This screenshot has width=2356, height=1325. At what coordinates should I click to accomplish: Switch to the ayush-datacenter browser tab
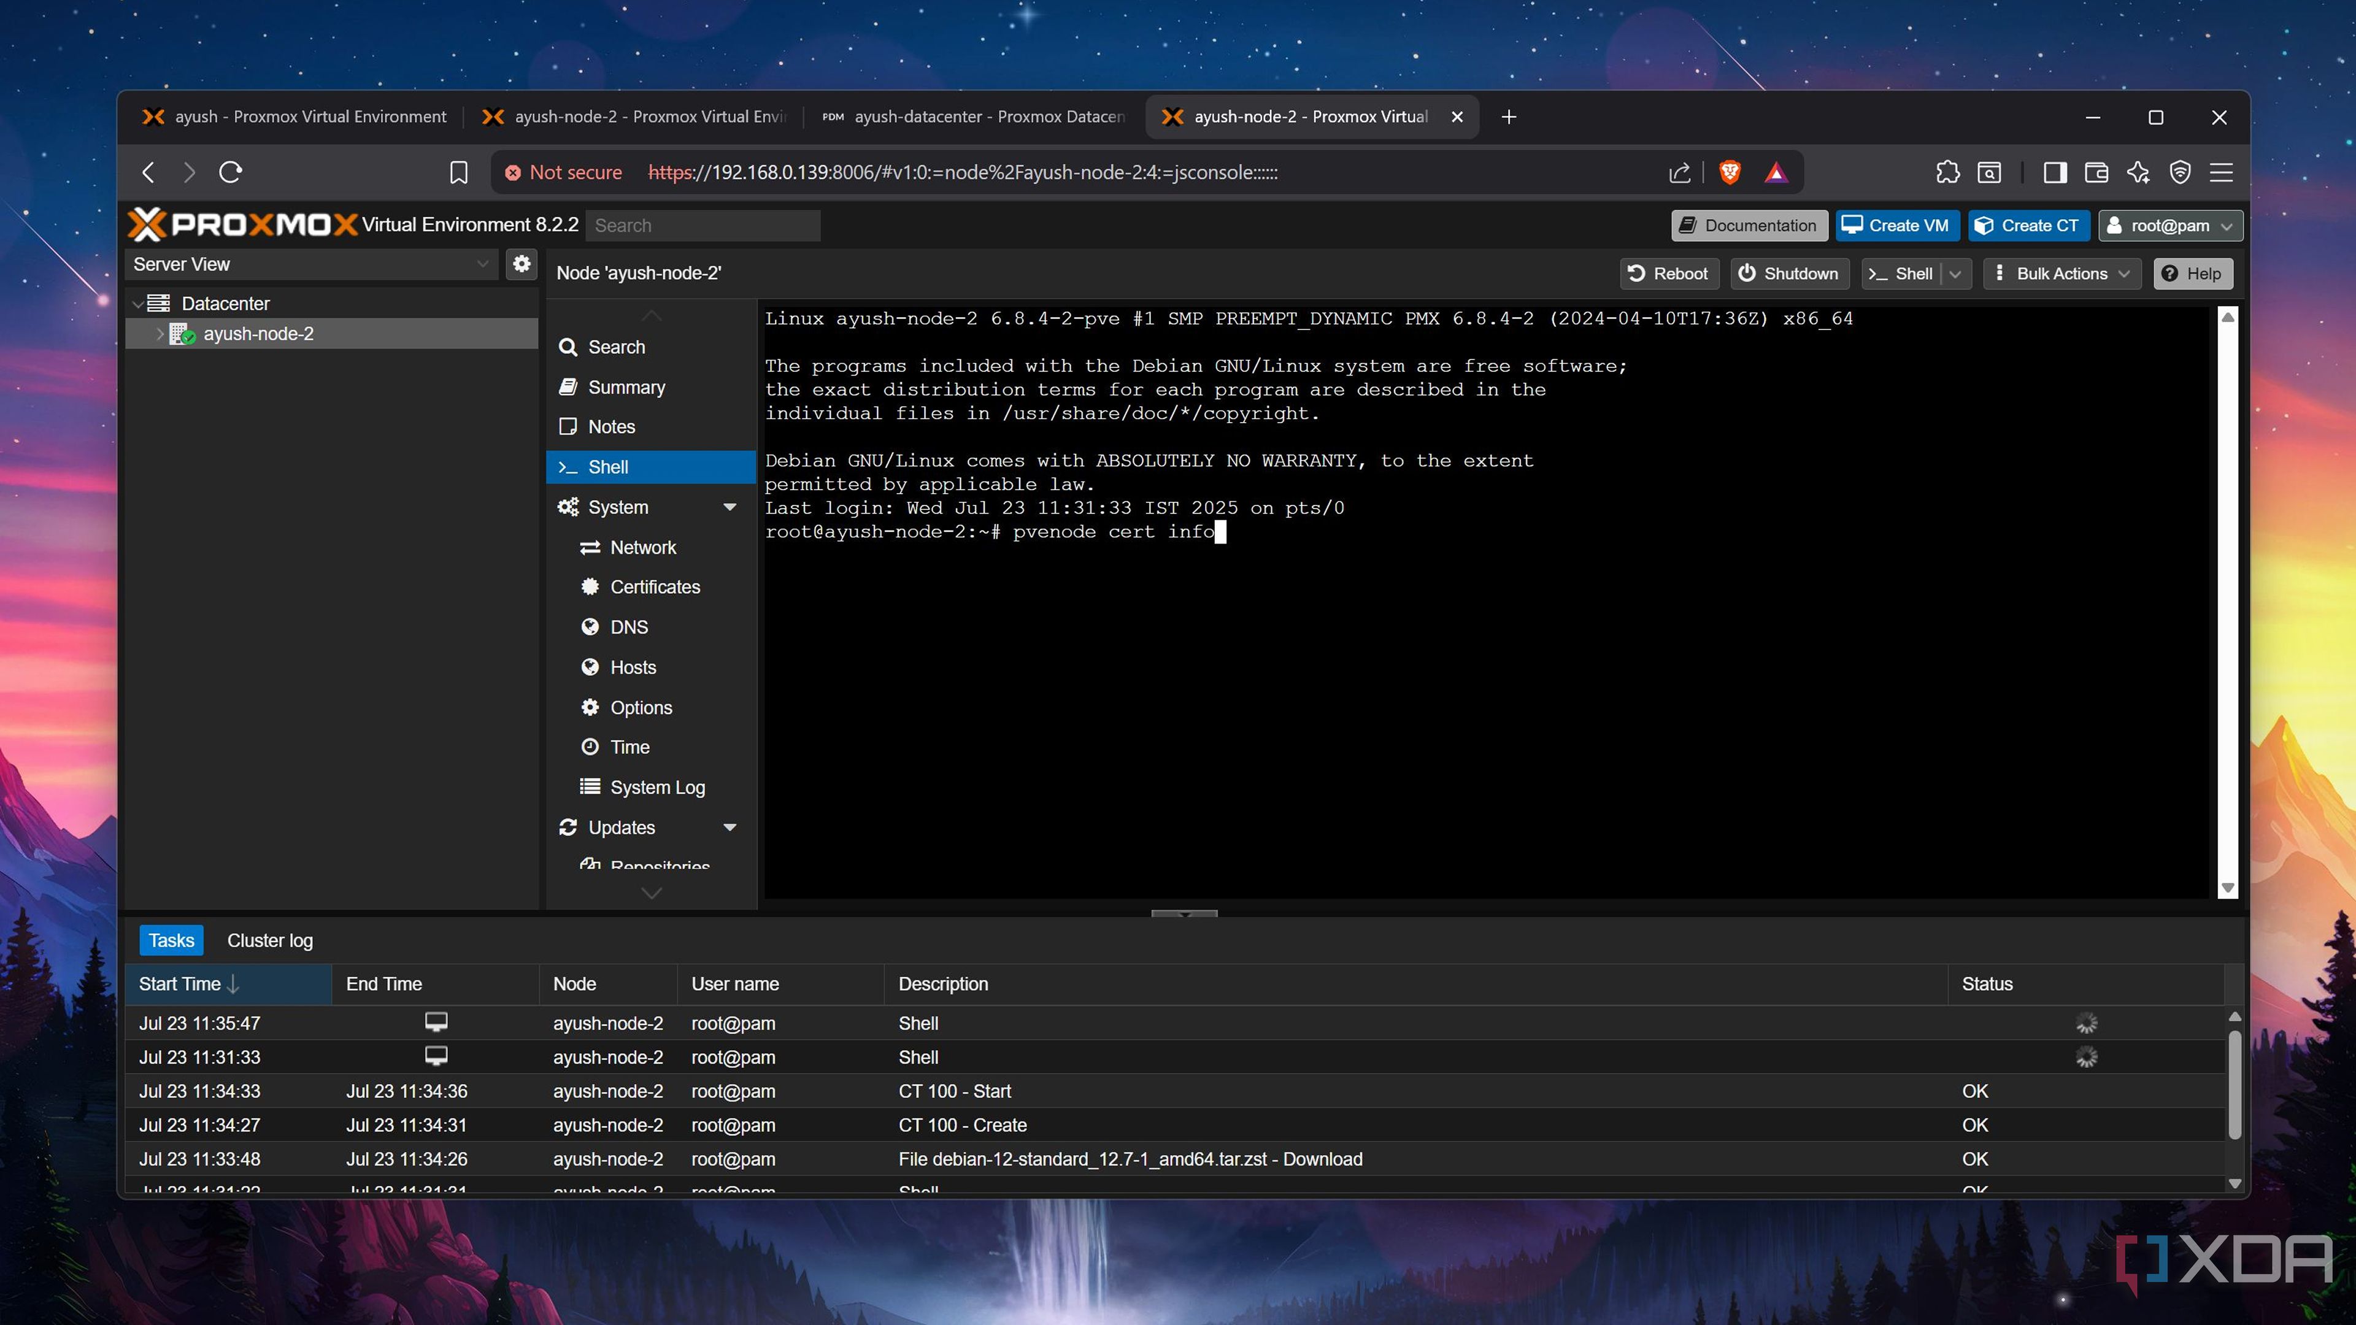975,117
